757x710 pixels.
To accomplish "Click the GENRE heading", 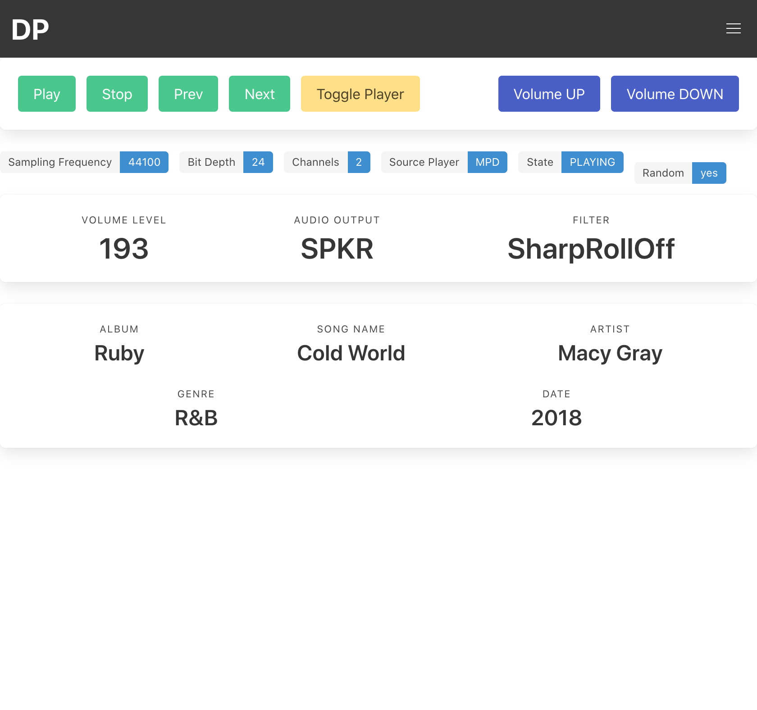I will [196, 394].
